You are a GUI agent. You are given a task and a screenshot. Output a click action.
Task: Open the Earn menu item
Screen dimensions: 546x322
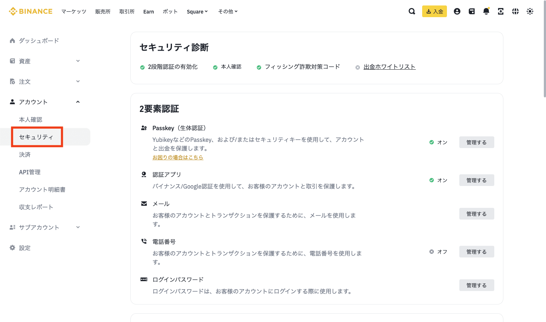pyautogui.click(x=149, y=12)
